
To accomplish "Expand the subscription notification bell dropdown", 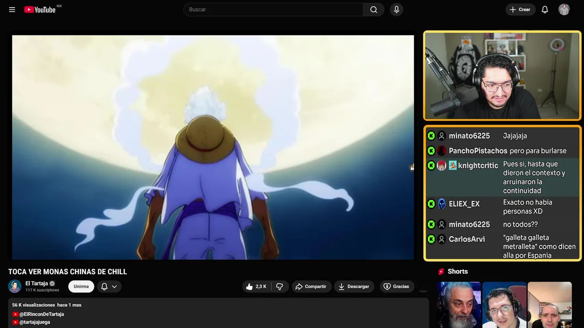I will 109,287.
